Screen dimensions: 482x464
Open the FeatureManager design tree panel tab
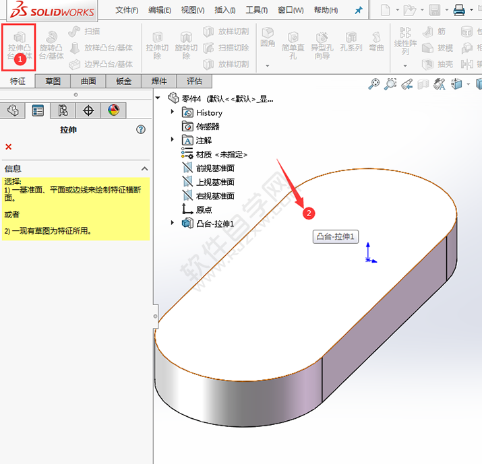click(13, 110)
